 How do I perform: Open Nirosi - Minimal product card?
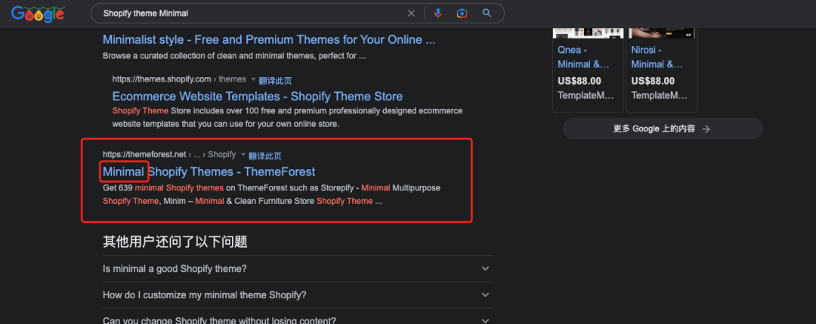[x=661, y=70]
